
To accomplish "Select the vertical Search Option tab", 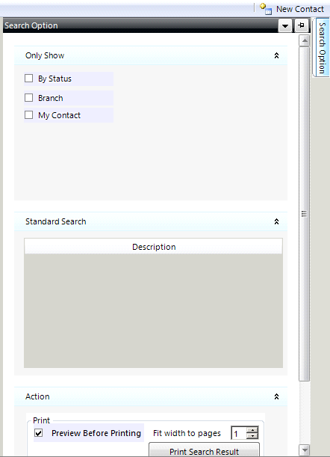I will click(x=322, y=48).
